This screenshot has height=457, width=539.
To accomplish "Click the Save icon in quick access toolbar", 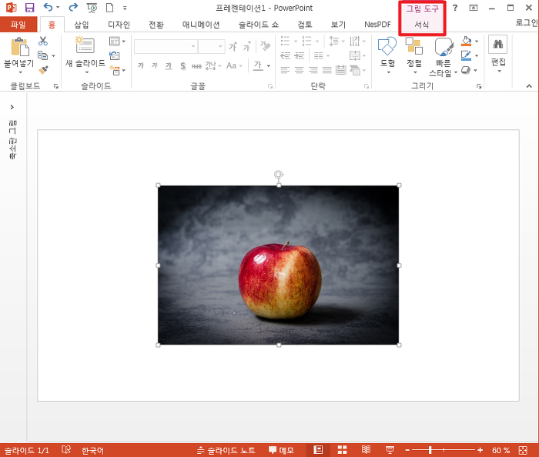I will pyautogui.click(x=30, y=8).
